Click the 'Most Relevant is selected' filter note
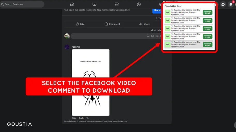This screenshot has width=236, height=132. coord(96,121)
